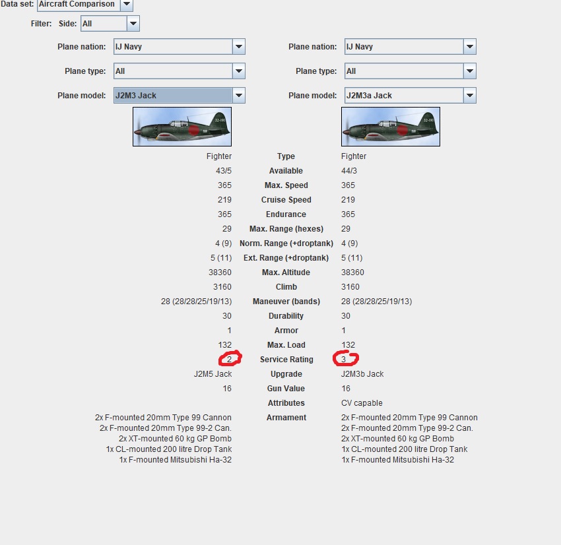
Task: Open the J2M3 Jack plane model dropdown arrow
Action: (x=239, y=96)
